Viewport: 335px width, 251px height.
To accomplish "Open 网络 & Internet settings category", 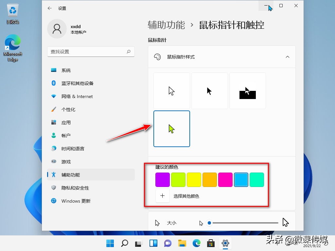I will pyautogui.click(x=91, y=96).
